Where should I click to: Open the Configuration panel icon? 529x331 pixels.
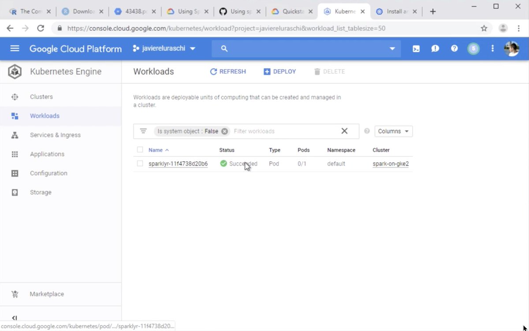[15, 173]
